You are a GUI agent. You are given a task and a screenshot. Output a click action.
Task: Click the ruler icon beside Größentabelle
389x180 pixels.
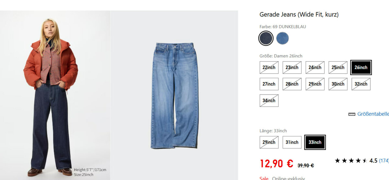pos(352,114)
